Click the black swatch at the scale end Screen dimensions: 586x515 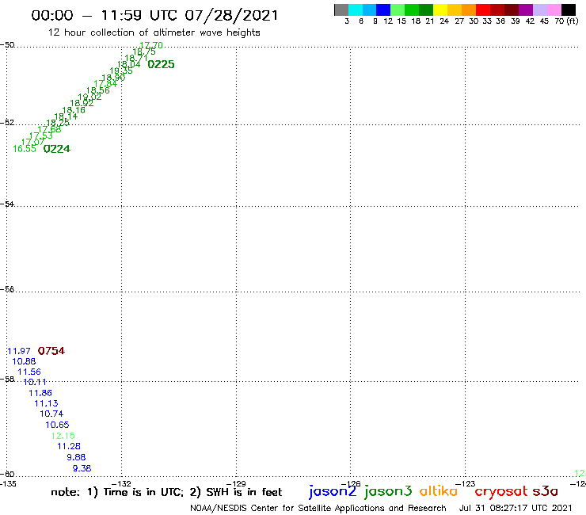coord(569,10)
